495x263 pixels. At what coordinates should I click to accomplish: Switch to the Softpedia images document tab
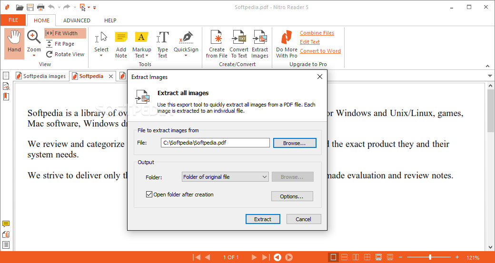pyautogui.click(x=41, y=76)
